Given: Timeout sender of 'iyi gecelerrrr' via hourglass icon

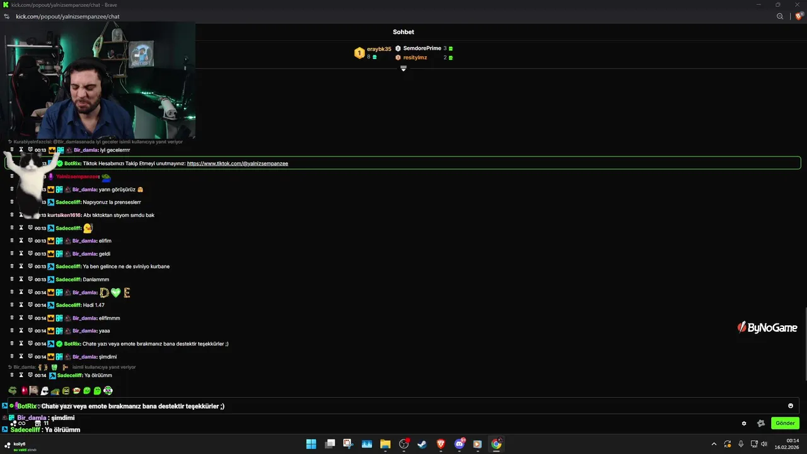Looking at the screenshot, I should pyautogui.click(x=21, y=150).
